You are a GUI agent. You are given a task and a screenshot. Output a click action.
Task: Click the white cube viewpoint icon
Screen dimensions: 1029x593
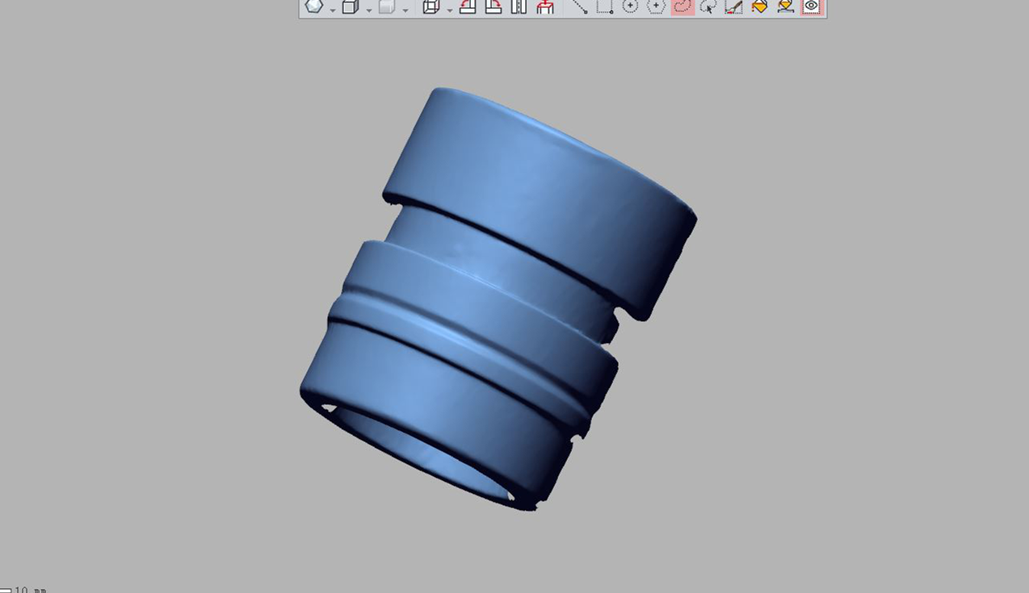click(350, 6)
